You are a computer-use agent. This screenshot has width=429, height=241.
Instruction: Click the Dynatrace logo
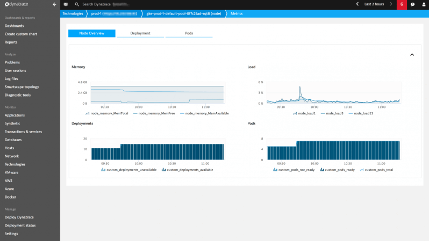(17, 4)
